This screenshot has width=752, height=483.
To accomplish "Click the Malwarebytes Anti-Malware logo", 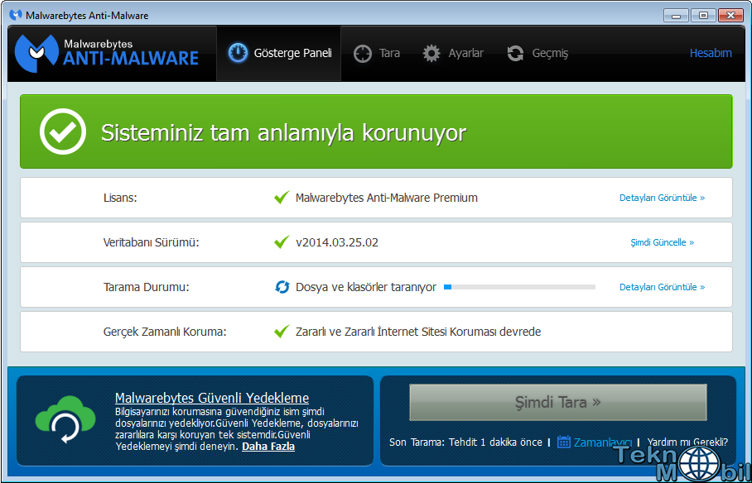I will pos(108,52).
